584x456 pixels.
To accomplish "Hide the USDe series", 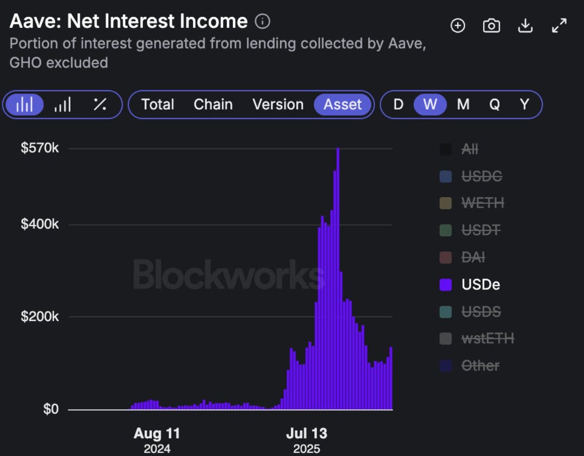I will point(480,285).
